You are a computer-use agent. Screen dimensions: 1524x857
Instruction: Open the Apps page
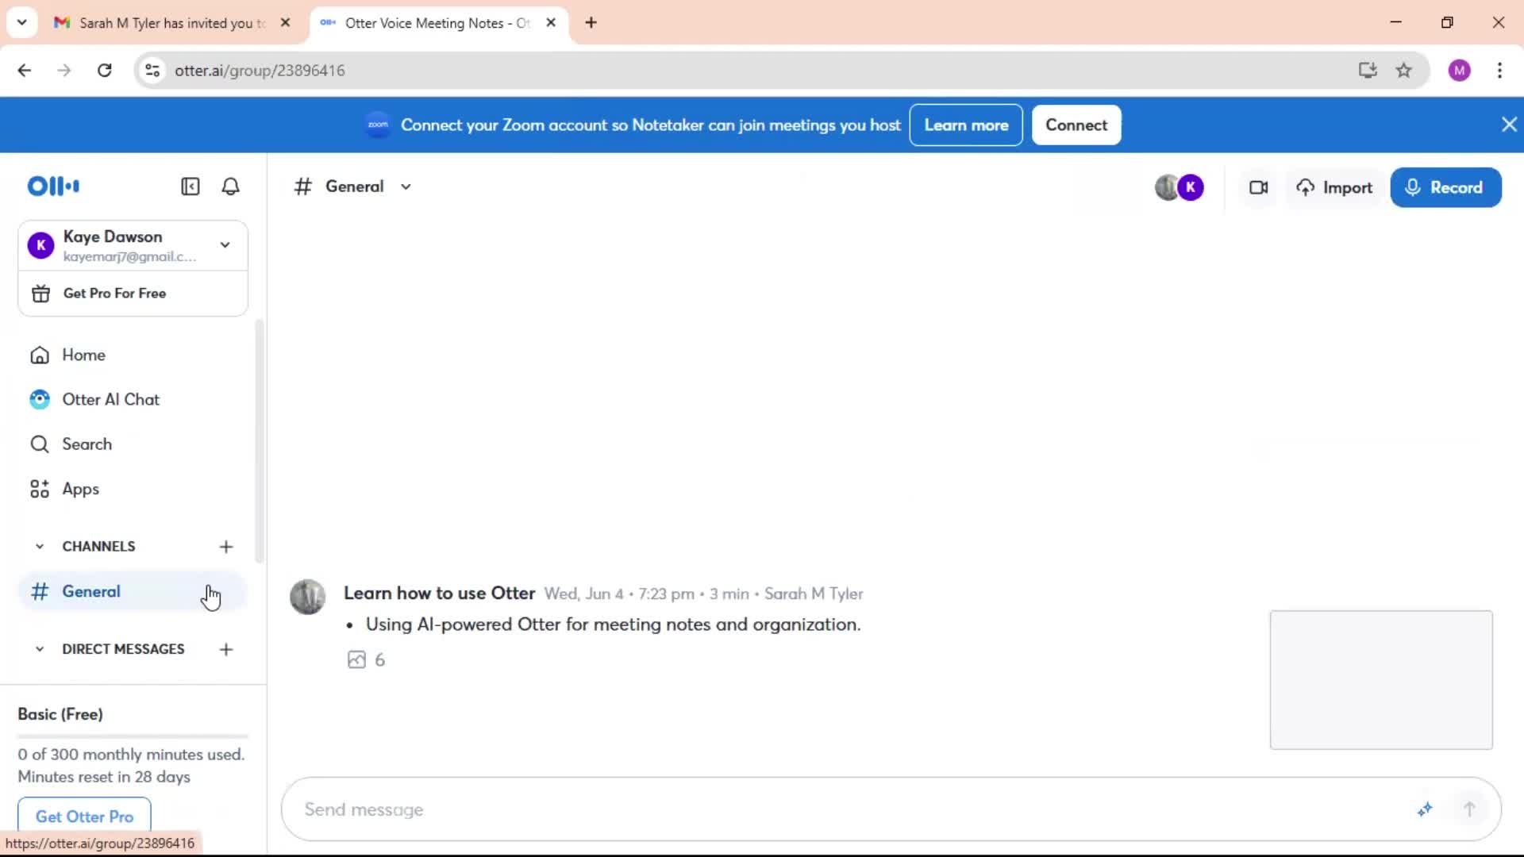tap(80, 489)
